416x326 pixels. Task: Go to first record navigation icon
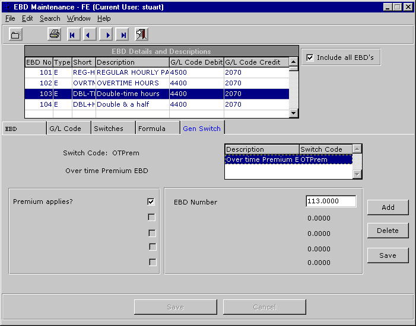[72, 34]
